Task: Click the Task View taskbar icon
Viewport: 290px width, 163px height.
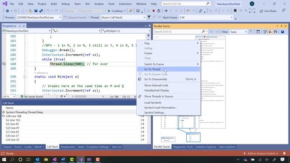Action: [29, 159]
